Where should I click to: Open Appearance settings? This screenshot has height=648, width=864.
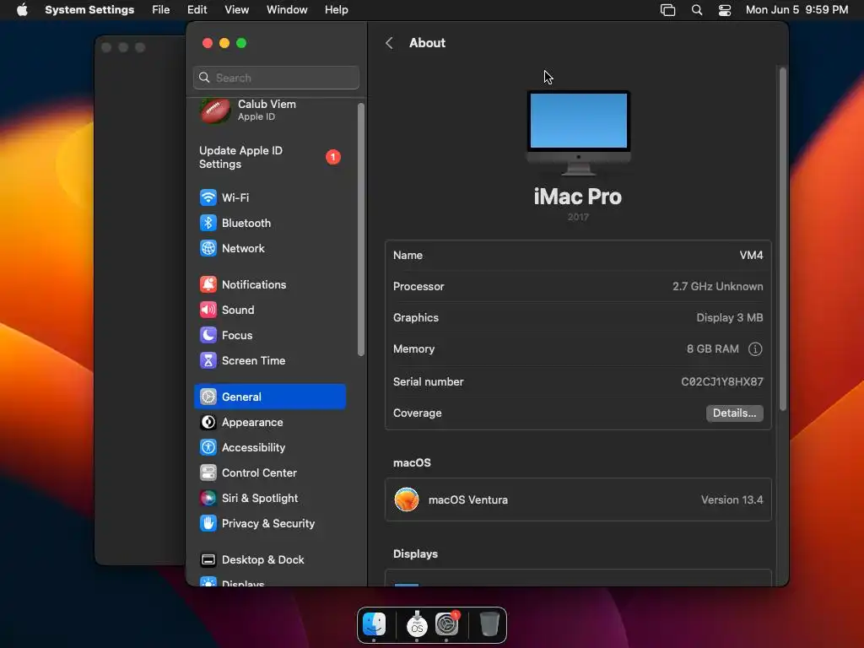(269, 422)
